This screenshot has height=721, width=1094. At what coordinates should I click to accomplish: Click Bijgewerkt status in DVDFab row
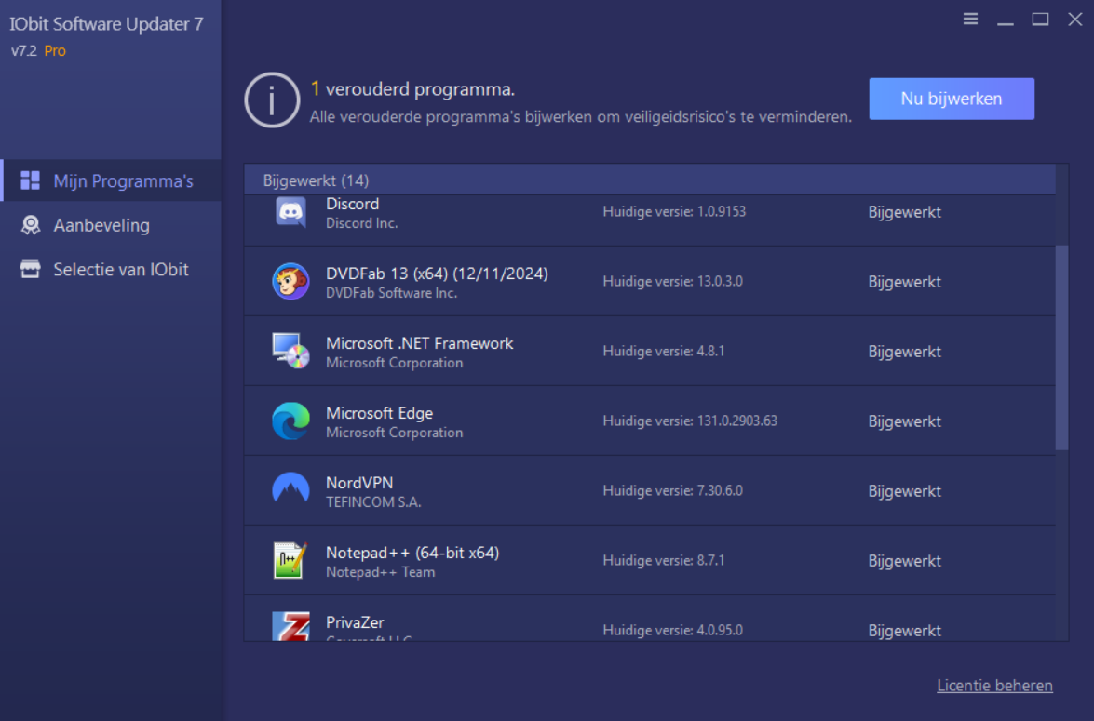pos(904,282)
